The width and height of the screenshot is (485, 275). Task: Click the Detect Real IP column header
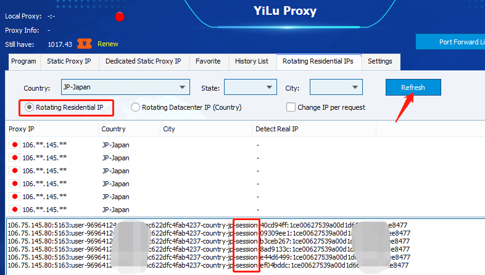coord(314,129)
